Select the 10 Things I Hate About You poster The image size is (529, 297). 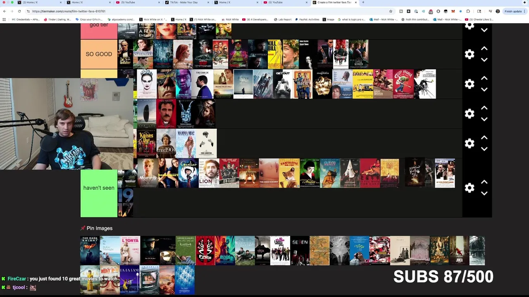click(x=280, y=250)
